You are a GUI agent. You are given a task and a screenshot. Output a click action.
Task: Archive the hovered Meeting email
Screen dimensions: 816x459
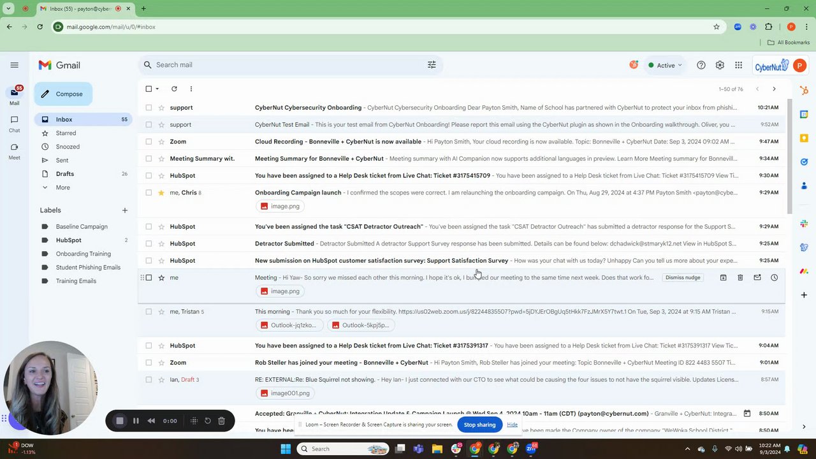point(723,277)
